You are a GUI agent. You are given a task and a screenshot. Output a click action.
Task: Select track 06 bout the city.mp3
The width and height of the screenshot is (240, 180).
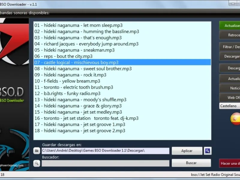coord(122,56)
